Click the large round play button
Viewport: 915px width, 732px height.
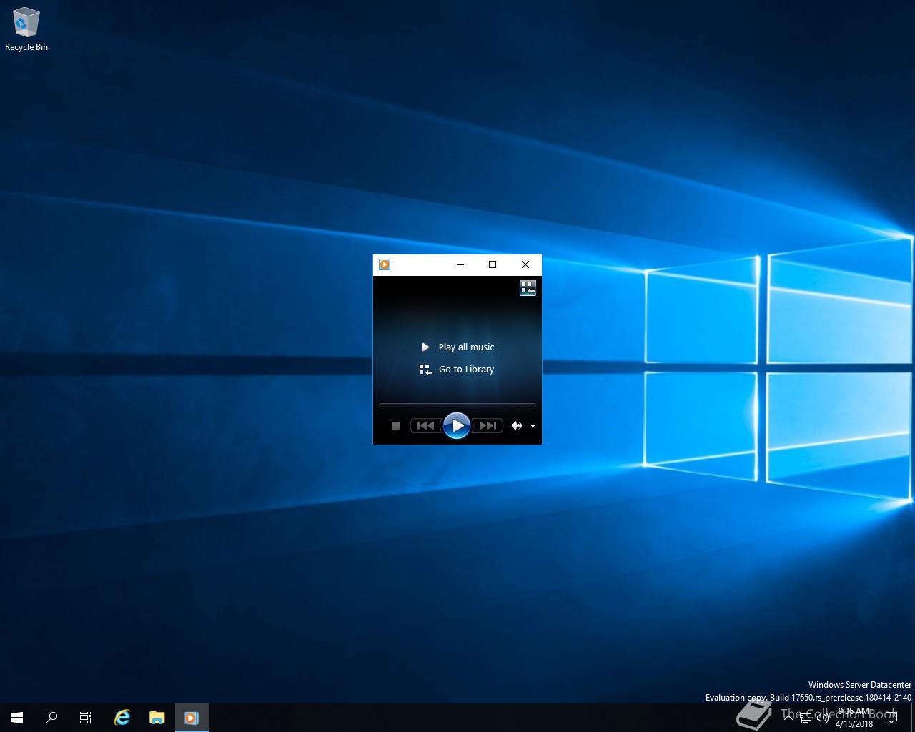[x=457, y=425]
